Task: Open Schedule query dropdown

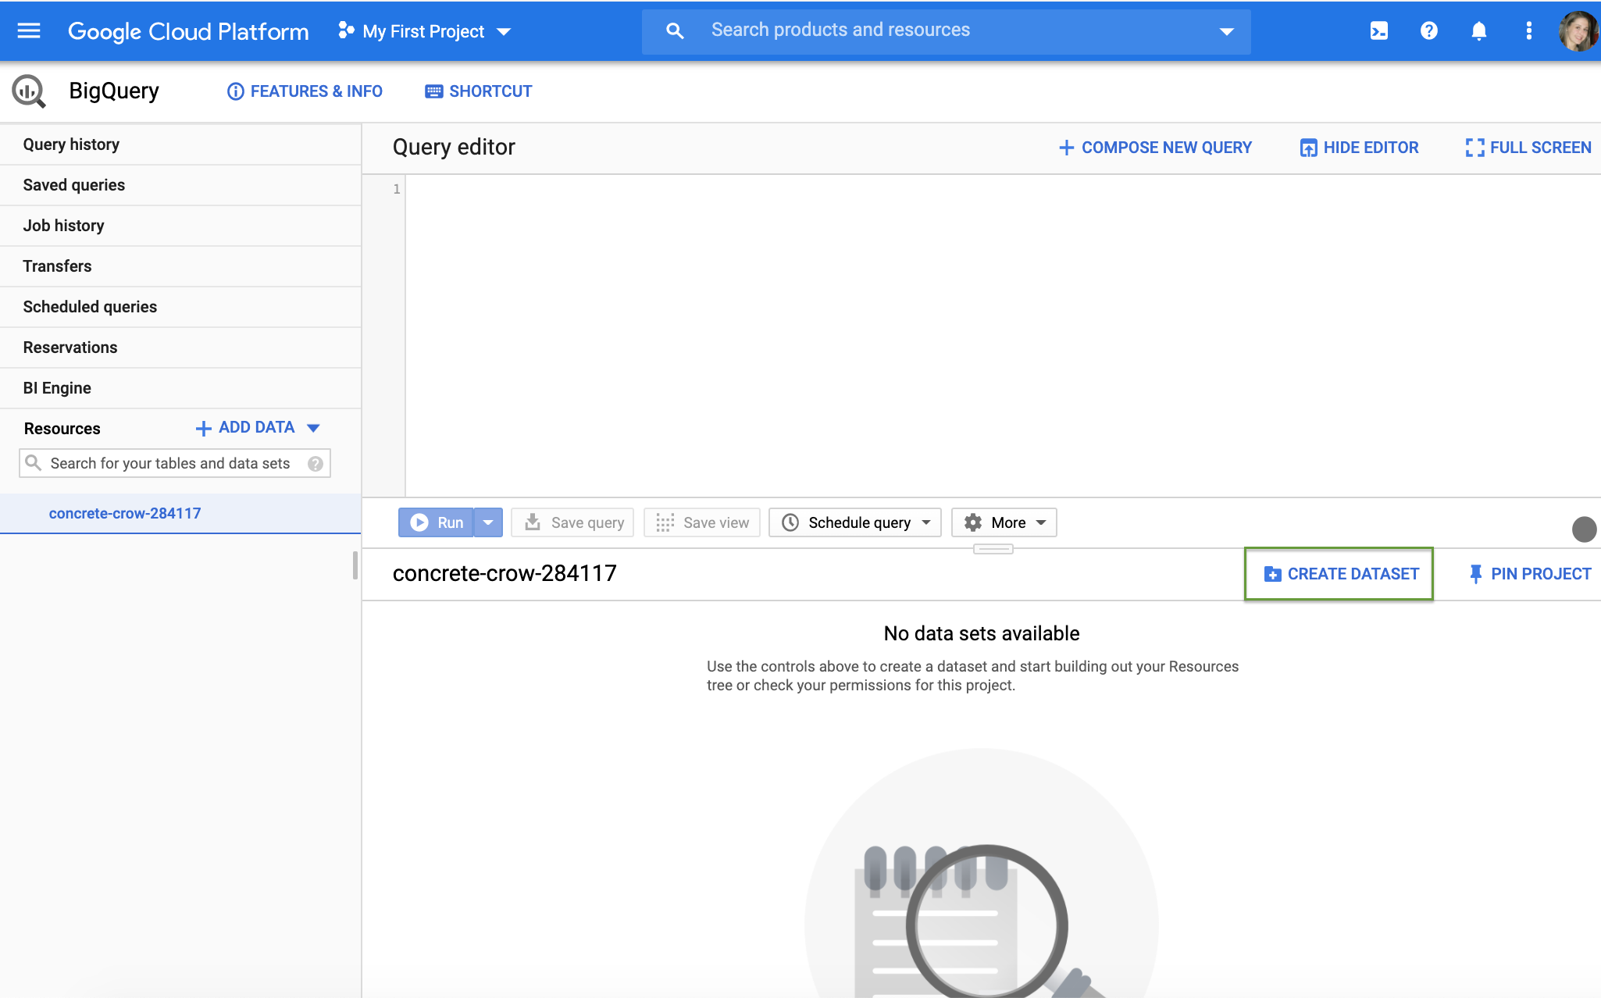Action: tap(855, 522)
